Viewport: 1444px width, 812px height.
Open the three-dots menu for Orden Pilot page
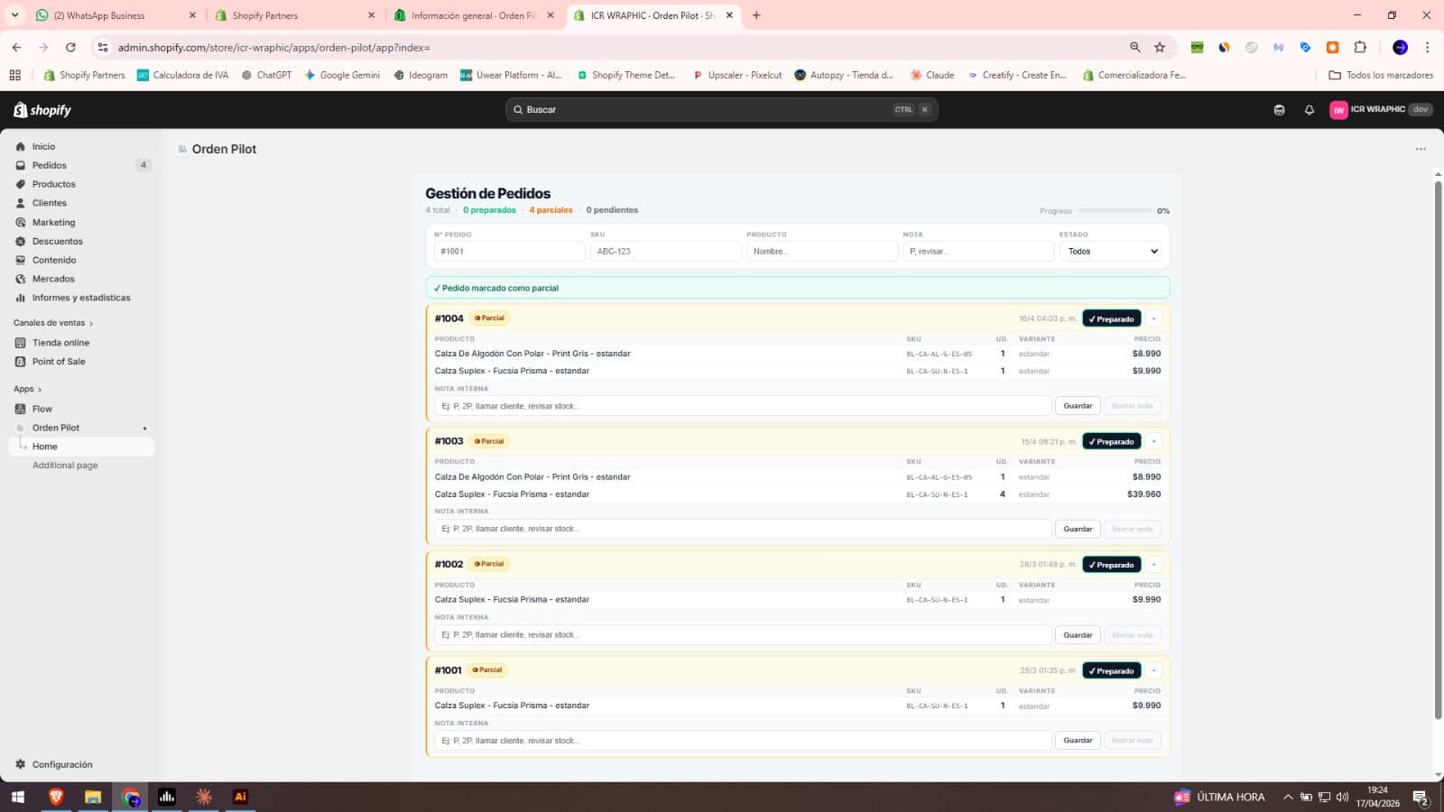click(x=1421, y=149)
